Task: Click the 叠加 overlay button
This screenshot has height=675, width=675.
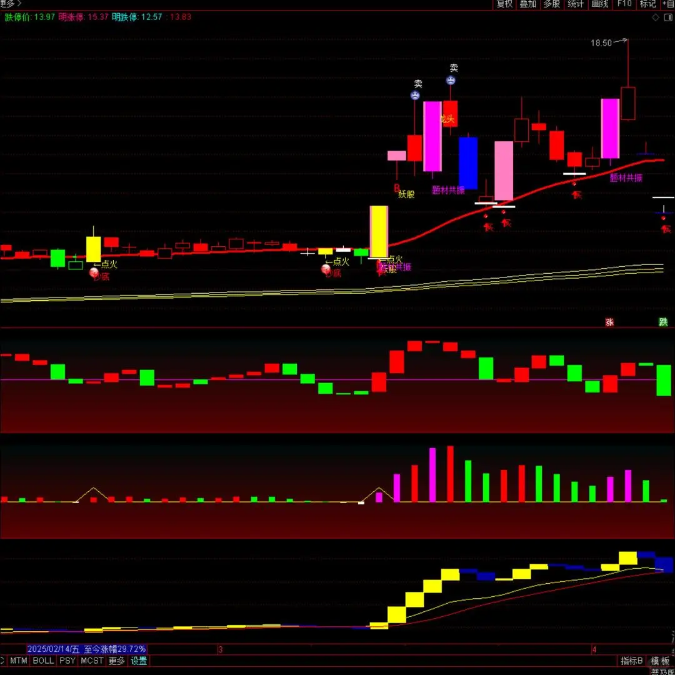Action: point(527,4)
